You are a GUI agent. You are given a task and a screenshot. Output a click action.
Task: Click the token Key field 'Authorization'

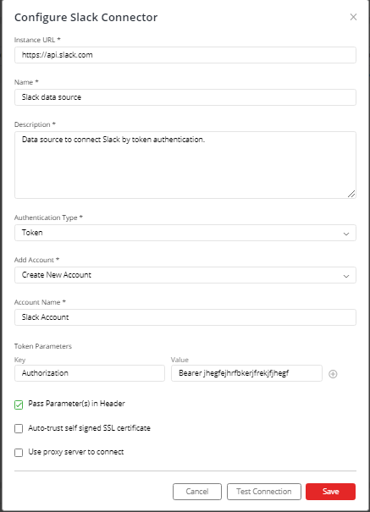[90, 373]
